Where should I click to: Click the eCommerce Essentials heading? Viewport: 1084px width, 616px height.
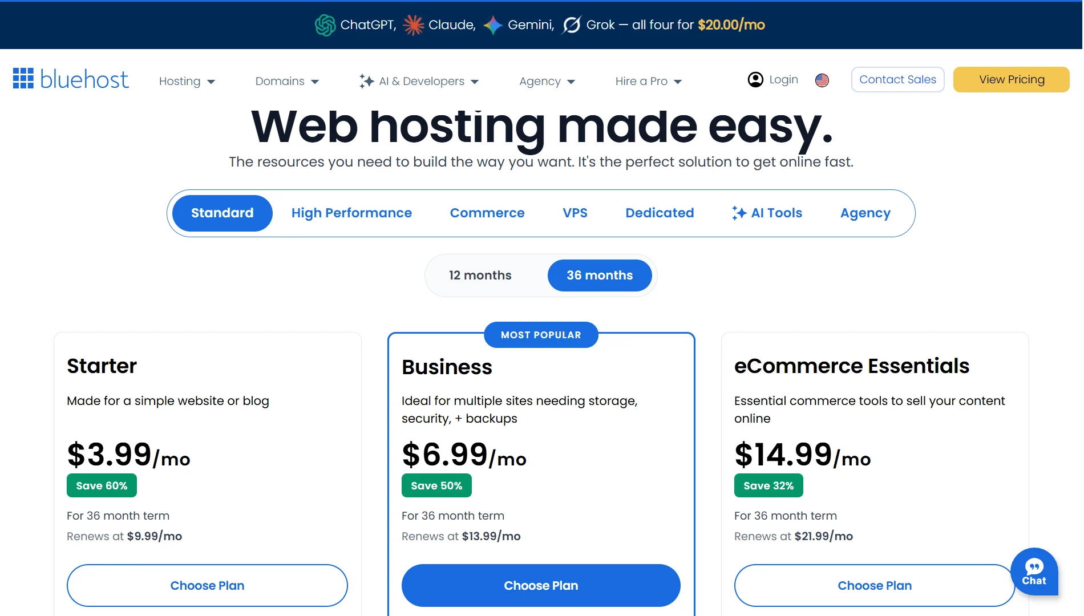click(x=852, y=366)
